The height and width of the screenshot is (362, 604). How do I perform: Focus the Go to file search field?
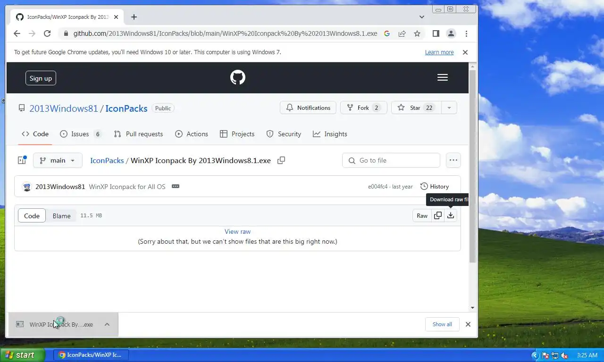391,160
